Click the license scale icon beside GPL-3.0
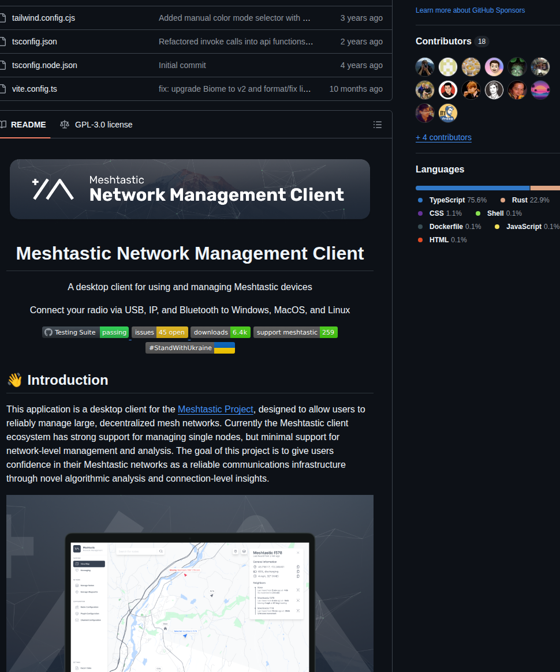This screenshot has height=672, width=560. pos(64,125)
